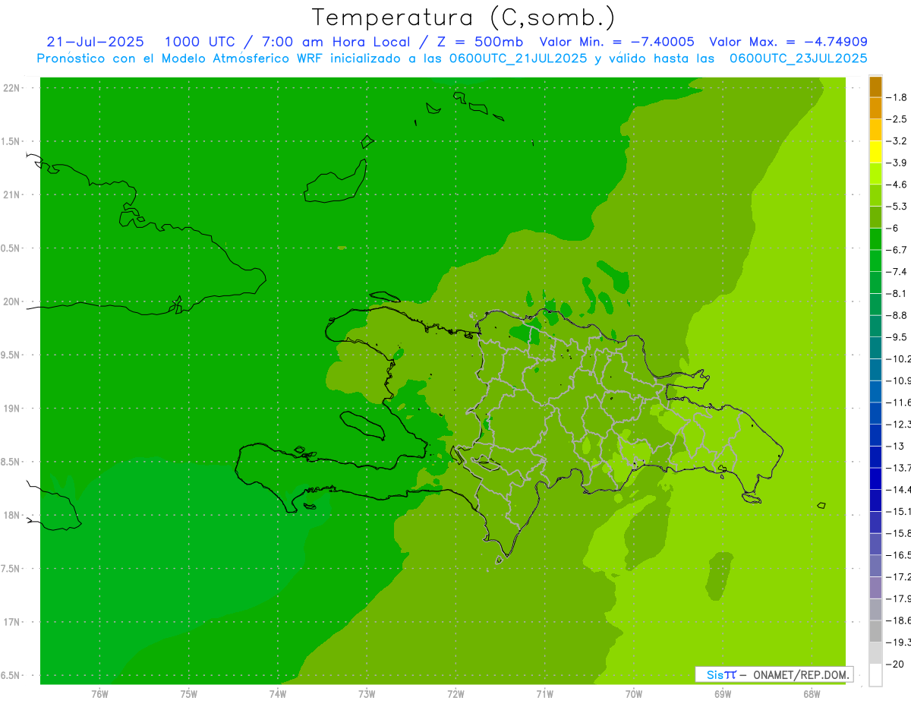
Task: Click the 70W longitude axis label
Action: [x=634, y=693]
